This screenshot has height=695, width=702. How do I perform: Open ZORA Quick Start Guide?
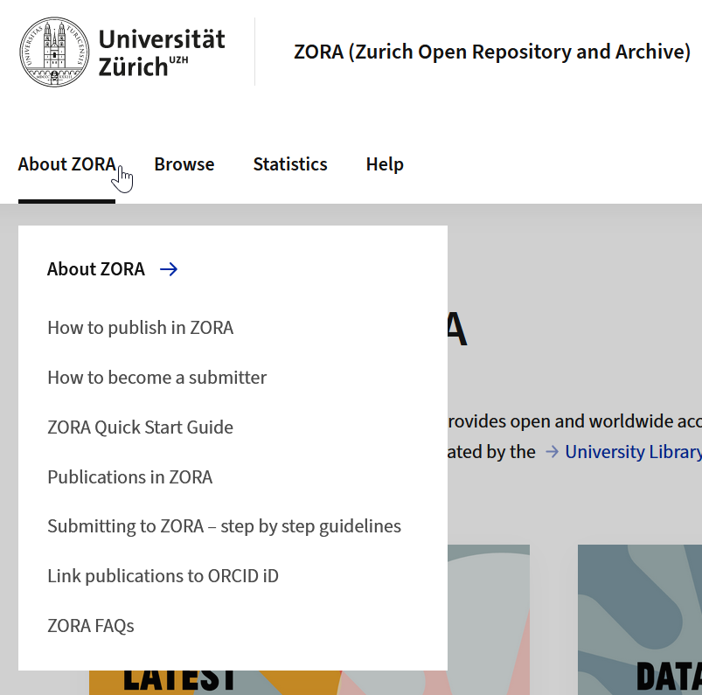pos(140,427)
